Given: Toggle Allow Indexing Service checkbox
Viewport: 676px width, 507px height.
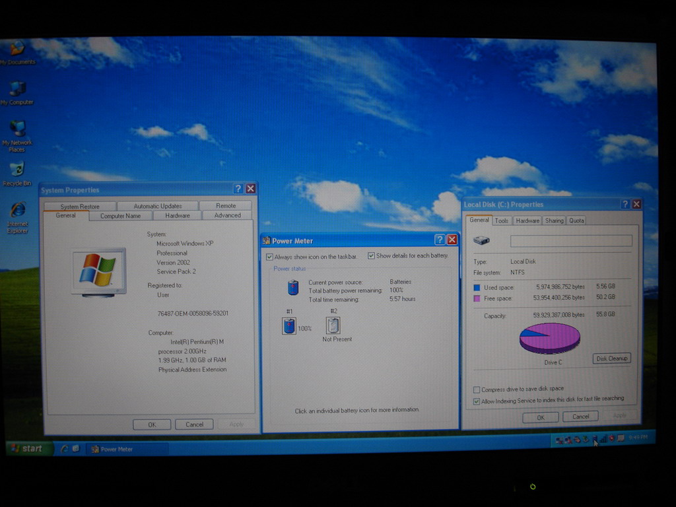Looking at the screenshot, I should tap(477, 401).
